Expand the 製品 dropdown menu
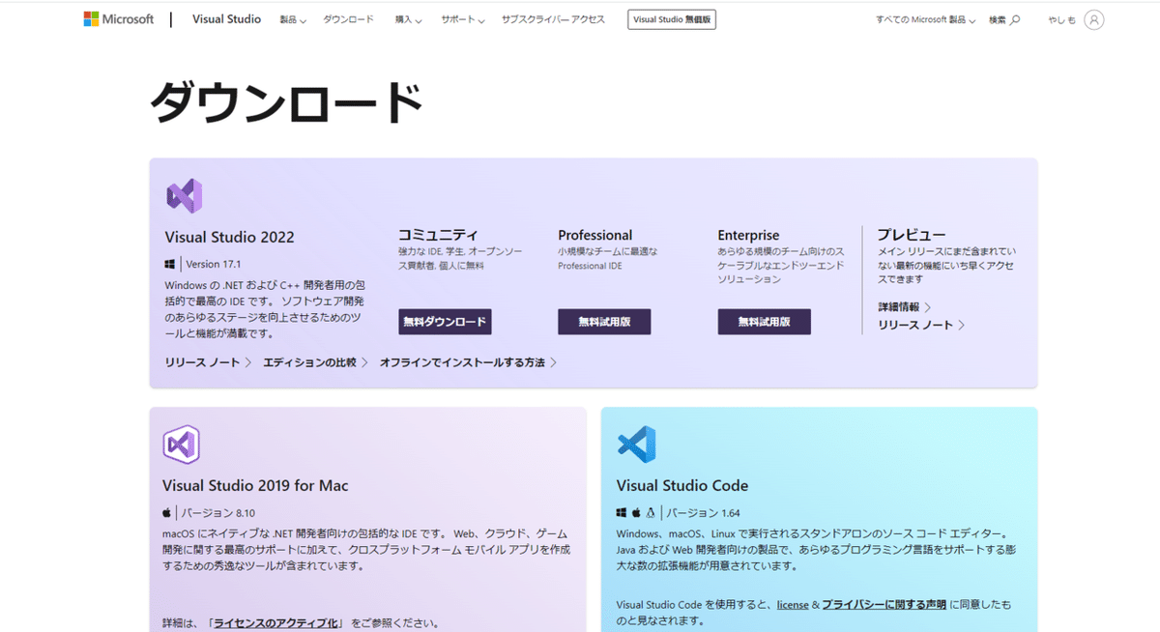 (x=293, y=19)
